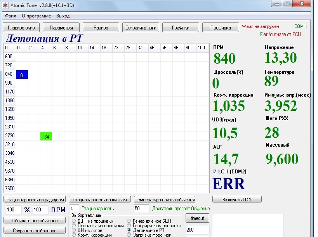Click the column header 14
The height and width of the screenshot is (237, 318).
[94, 48]
